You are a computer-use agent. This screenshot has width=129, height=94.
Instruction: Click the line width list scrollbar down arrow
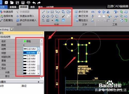pos(38,73)
